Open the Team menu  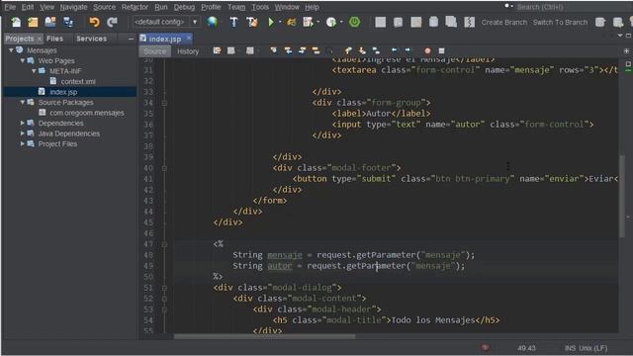(236, 7)
